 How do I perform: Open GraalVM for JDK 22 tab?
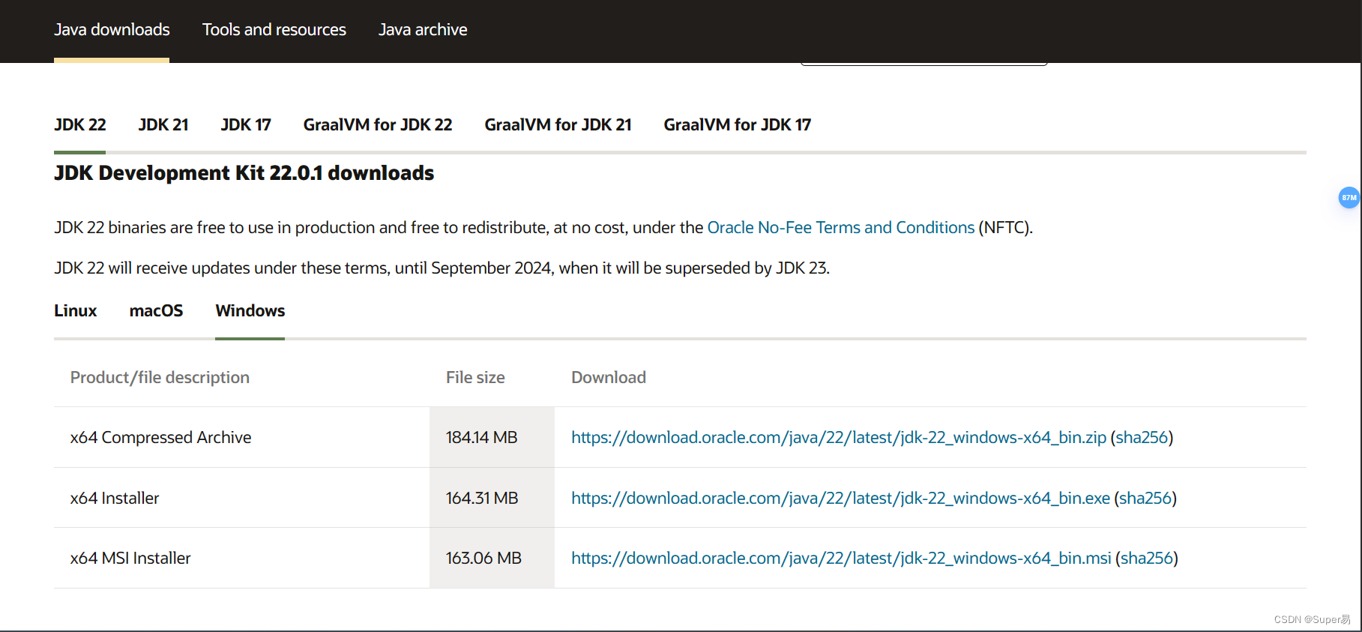[378, 124]
